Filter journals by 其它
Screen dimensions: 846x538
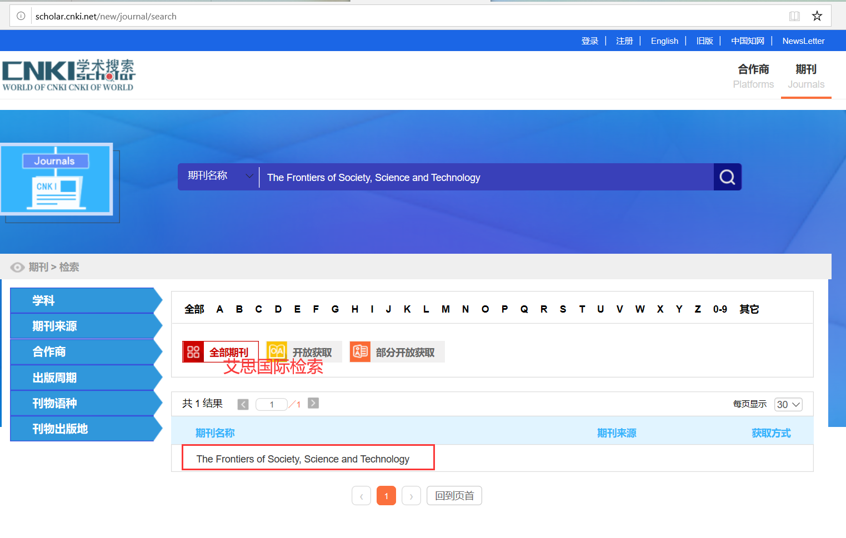point(749,309)
